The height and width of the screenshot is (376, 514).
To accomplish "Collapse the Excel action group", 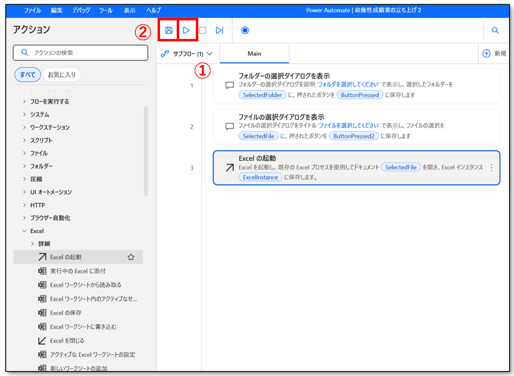I will point(25,231).
